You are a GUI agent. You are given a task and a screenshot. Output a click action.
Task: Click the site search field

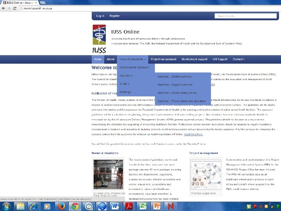pyautogui.click(x=245, y=16)
